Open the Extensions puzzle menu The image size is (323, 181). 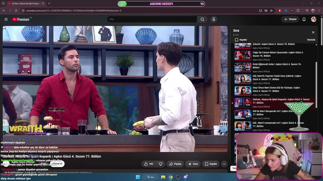[x=298, y=11]
